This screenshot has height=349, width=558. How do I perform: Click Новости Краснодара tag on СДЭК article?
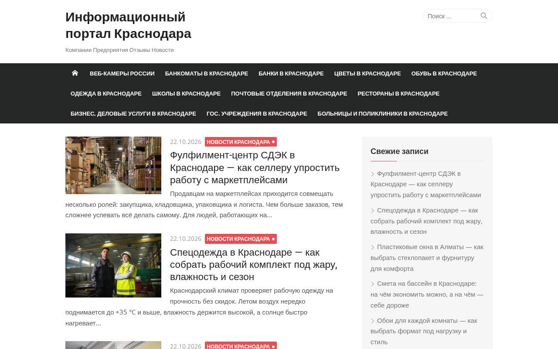click(x=241, y=142)
